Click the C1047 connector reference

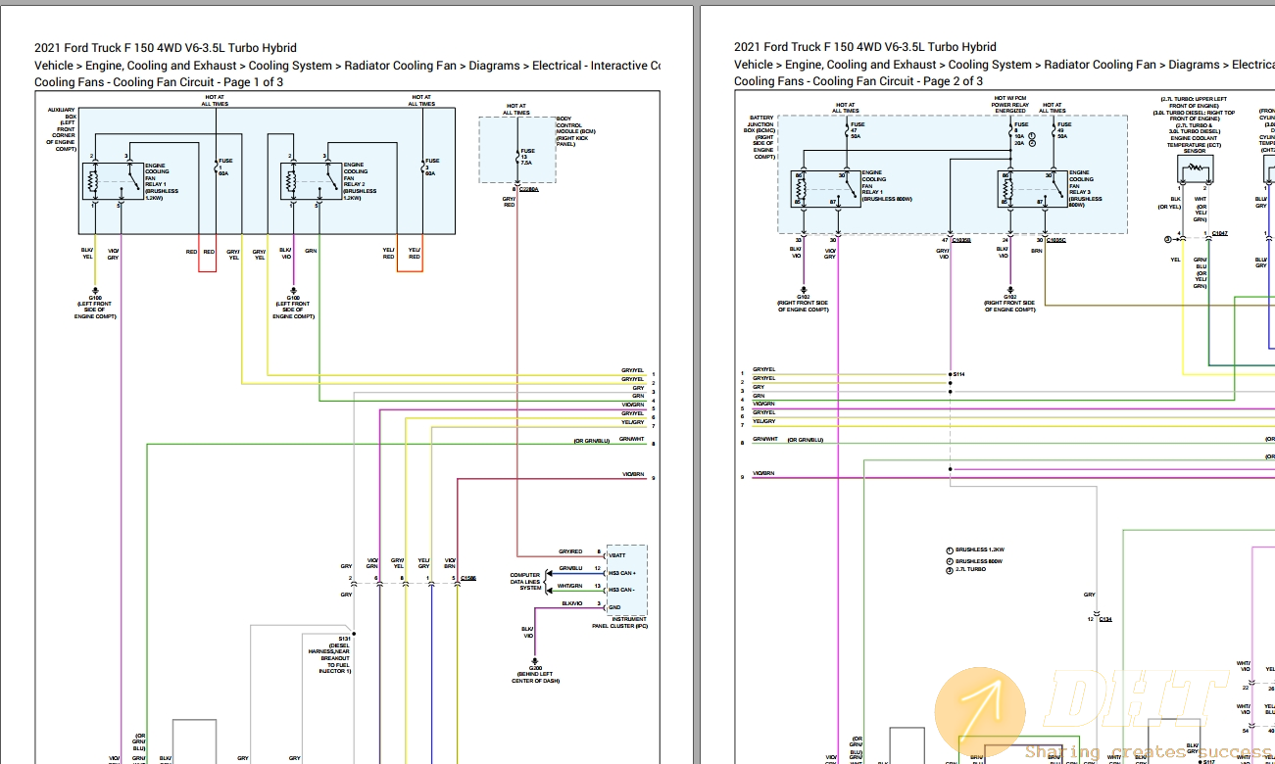pyautogui.click(x=1218, y=234)
